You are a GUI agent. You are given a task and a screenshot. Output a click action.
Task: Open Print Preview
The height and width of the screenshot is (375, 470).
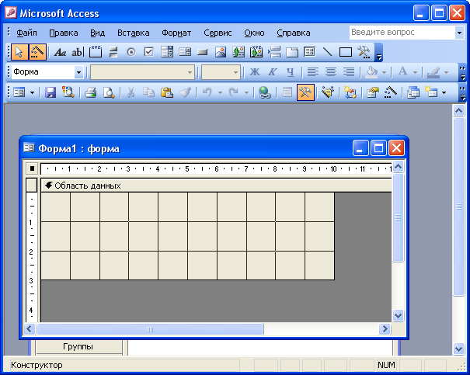[109, 92]
